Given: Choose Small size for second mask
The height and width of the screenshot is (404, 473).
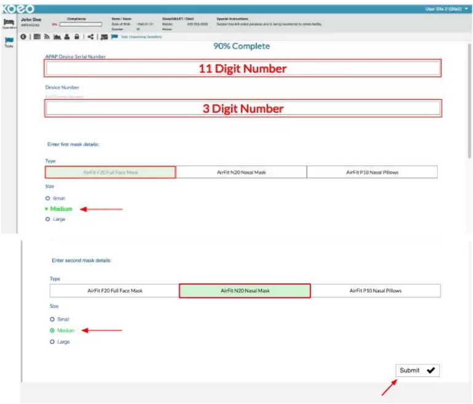Looking at the screenshot, I should coord(60,319).
